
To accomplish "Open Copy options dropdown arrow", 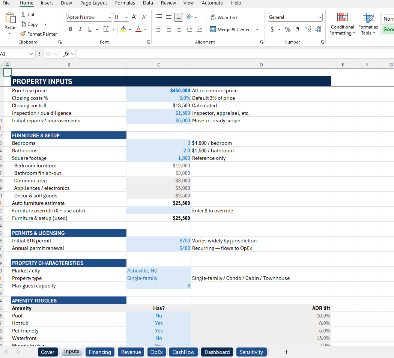I will 45,24.
